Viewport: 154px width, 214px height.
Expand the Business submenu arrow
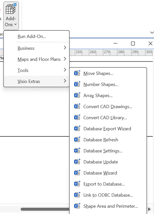coord(65,48)
